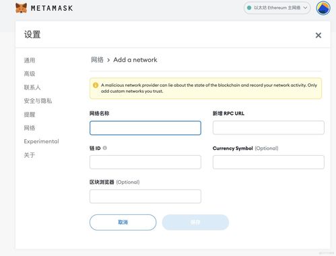Click the warning icon in yellow banner
Screen dimensions: 336x256
click(96, 85)
